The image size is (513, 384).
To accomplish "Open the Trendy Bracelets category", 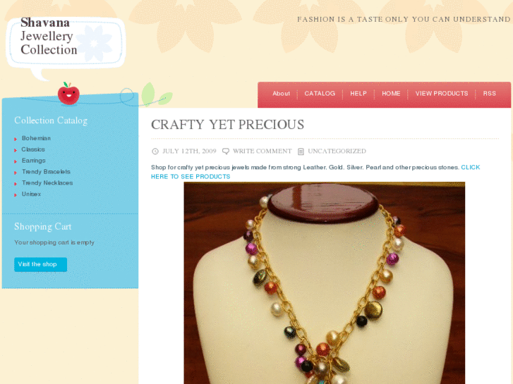I will click(46, 172).
